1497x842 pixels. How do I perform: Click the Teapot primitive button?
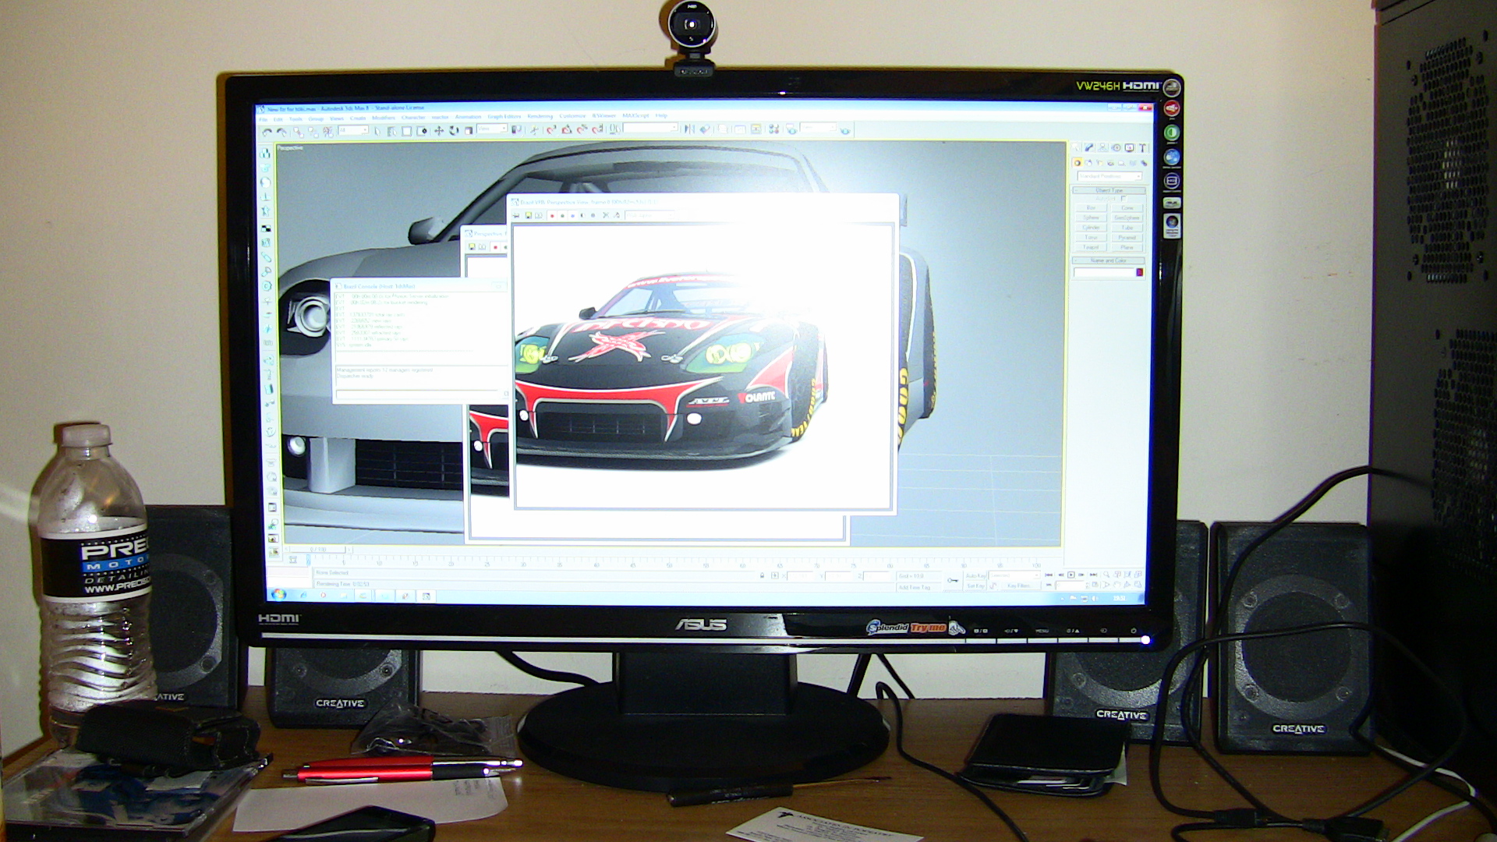click(x=1091, y=247)
